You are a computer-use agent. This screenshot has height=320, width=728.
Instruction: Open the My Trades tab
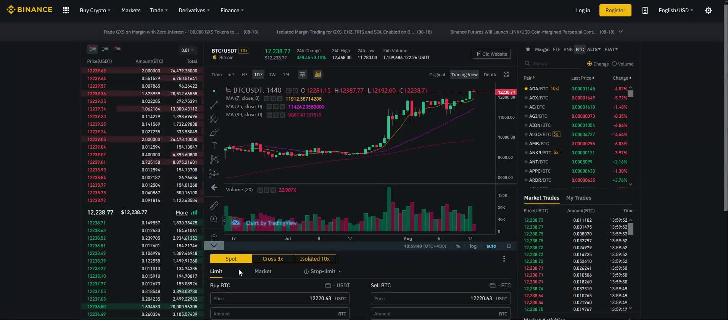tap(578, 198)
